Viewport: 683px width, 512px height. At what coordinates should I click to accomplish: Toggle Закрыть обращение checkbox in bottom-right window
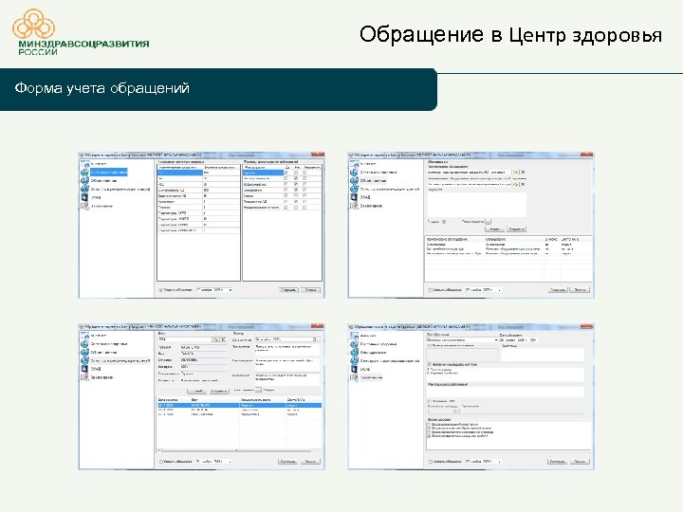pos(430,461)
